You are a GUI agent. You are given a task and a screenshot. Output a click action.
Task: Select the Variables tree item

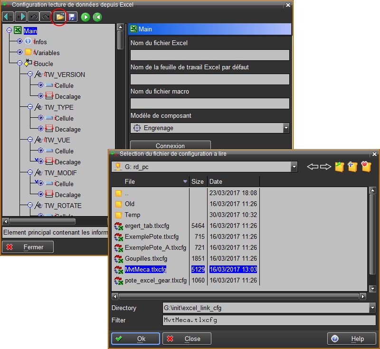pos(46,53)
